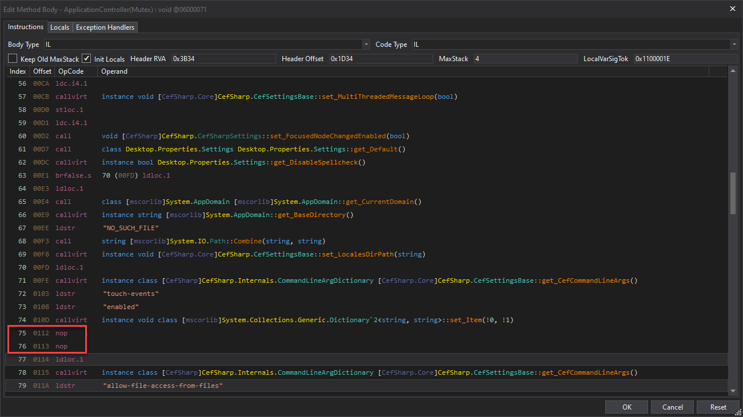Viewport: 743px width, 417px height.
Task: Click the scrollbar down arrow
Action: [733, 391]
